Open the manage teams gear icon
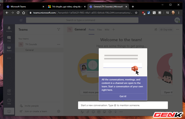Viewport: 185px width, 119px height. coord(59,111)
